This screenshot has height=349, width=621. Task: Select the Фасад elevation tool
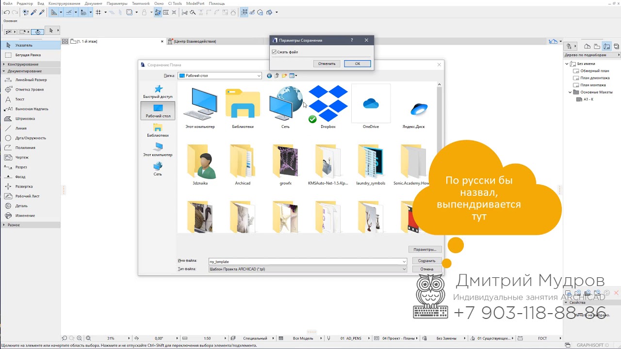pos(30,176)
